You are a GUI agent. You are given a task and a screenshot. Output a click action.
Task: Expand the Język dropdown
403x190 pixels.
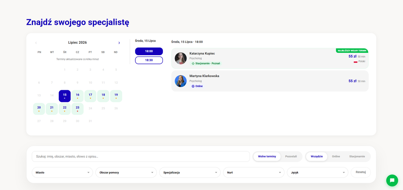[x=318, y=173]
